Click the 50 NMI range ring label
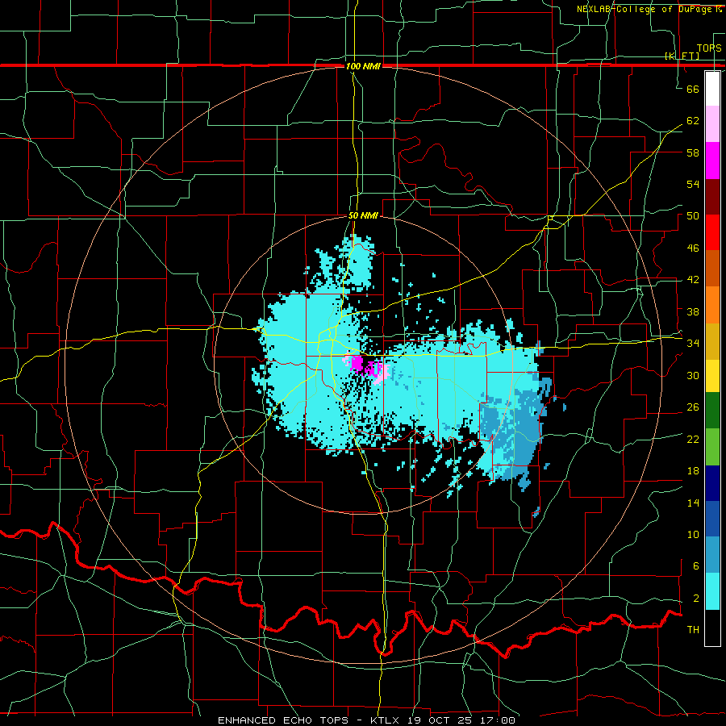The height and width of the screenshot is (726, 726). (363, 215)
